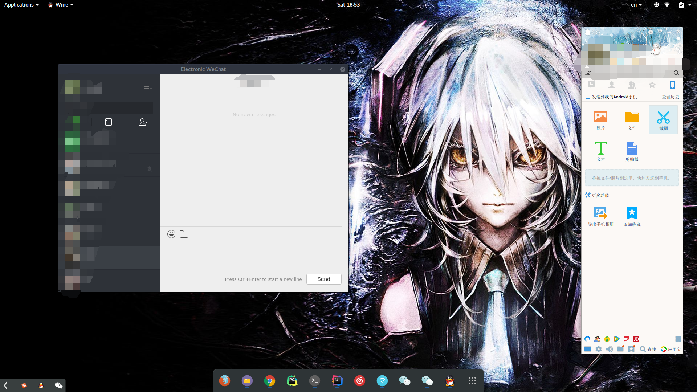
Task: Click the QQ drop-files-here box
Action: coord(632,178)
